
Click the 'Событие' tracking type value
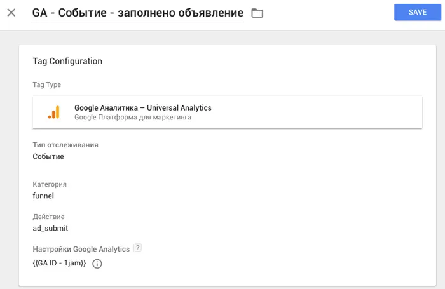(48, 156)
